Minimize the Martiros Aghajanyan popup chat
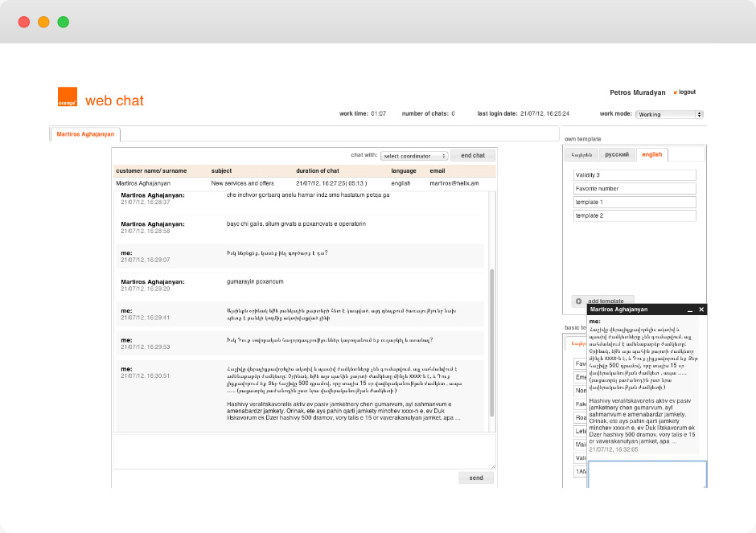Viewport: 756px width, 533px height. [x=690, y=310]
